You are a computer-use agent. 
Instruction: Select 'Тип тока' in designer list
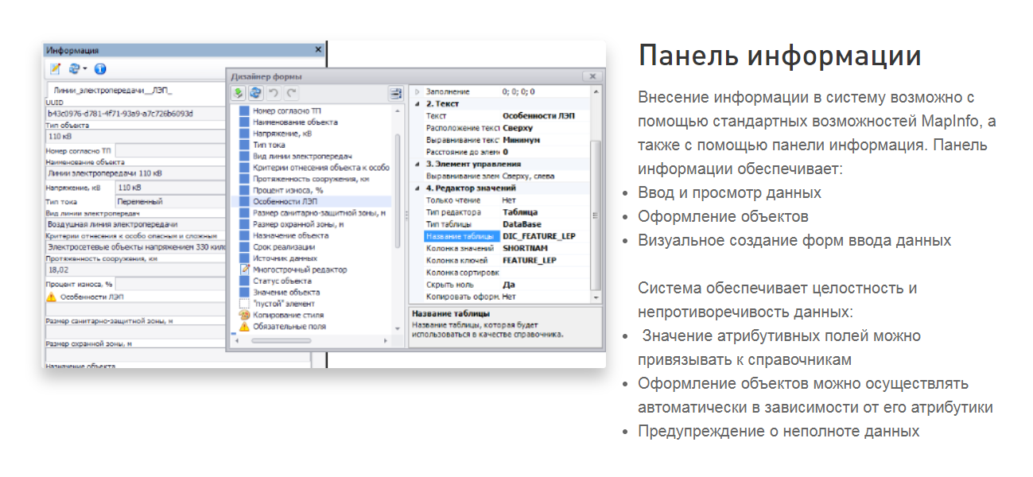268,145
